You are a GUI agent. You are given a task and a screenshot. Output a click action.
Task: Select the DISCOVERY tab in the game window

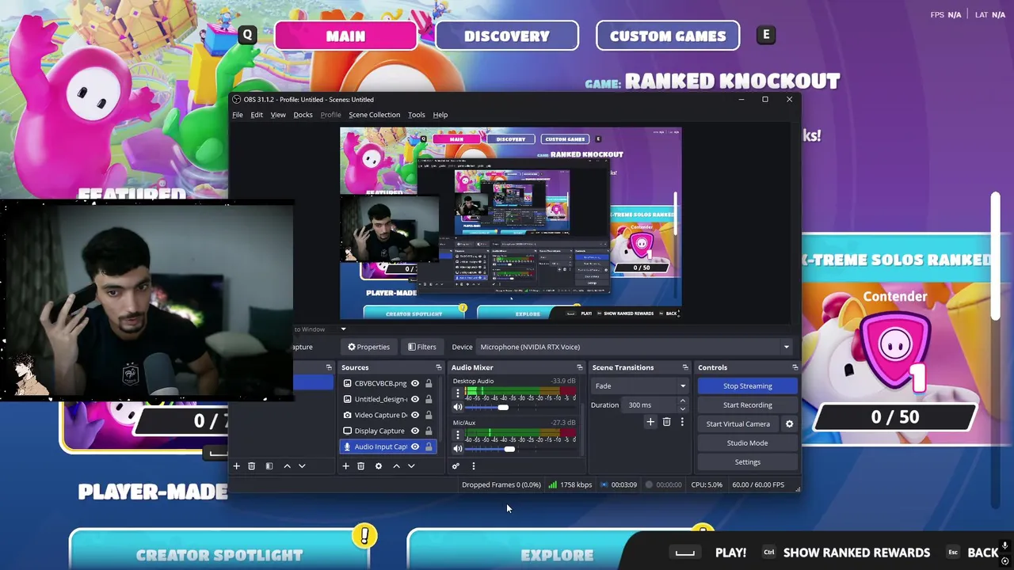point(507,36)
